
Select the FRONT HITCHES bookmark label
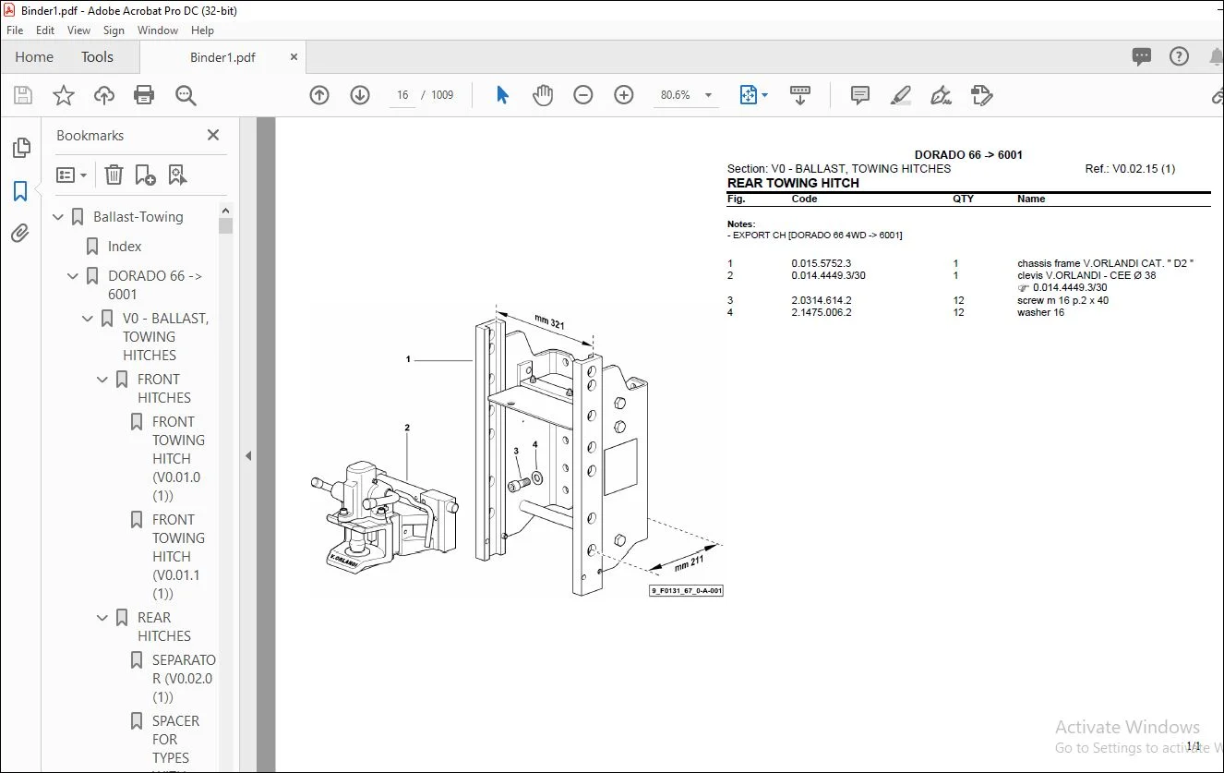coord(164,389)
